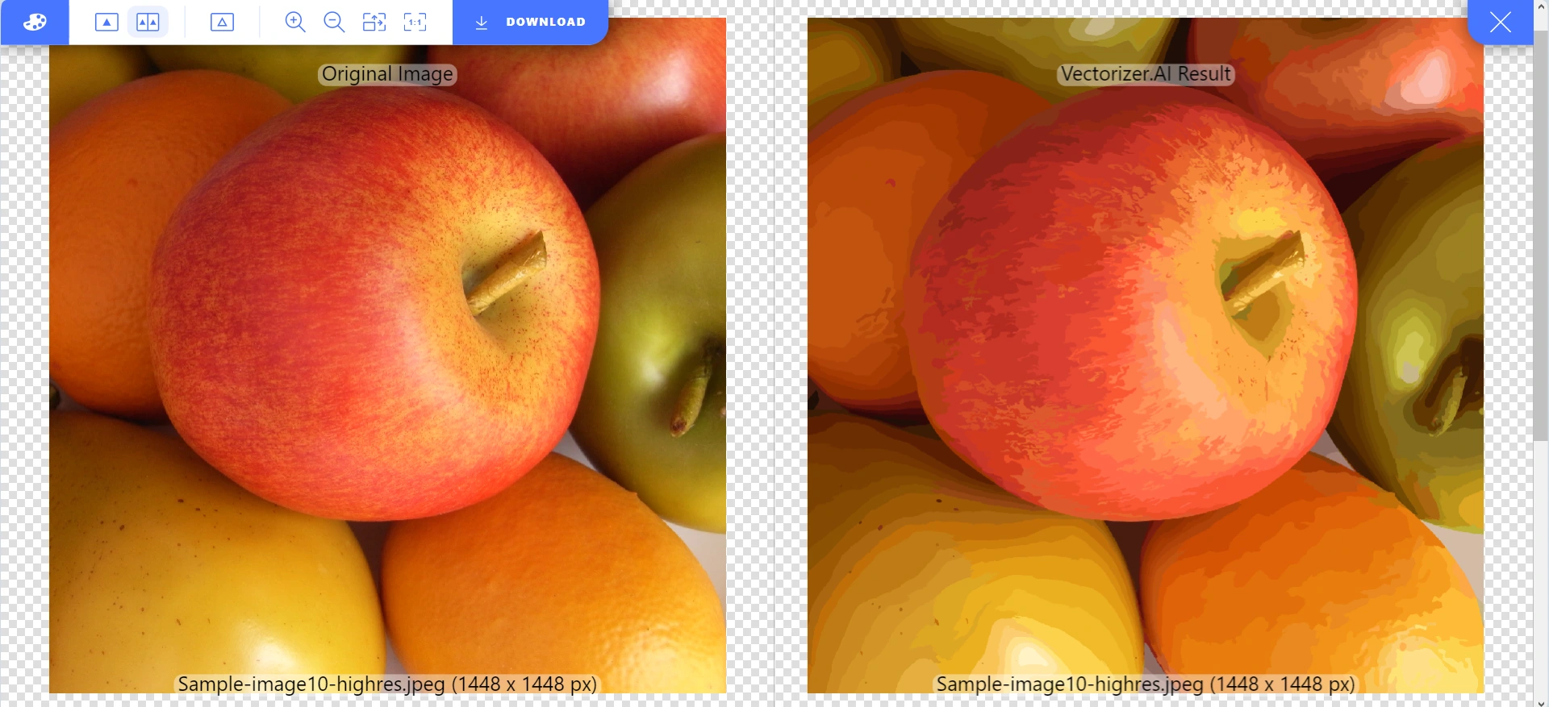This screenshot has width=1549, height=707.
Task: Select the side-by-side comparison view
Action: (148, 22)
